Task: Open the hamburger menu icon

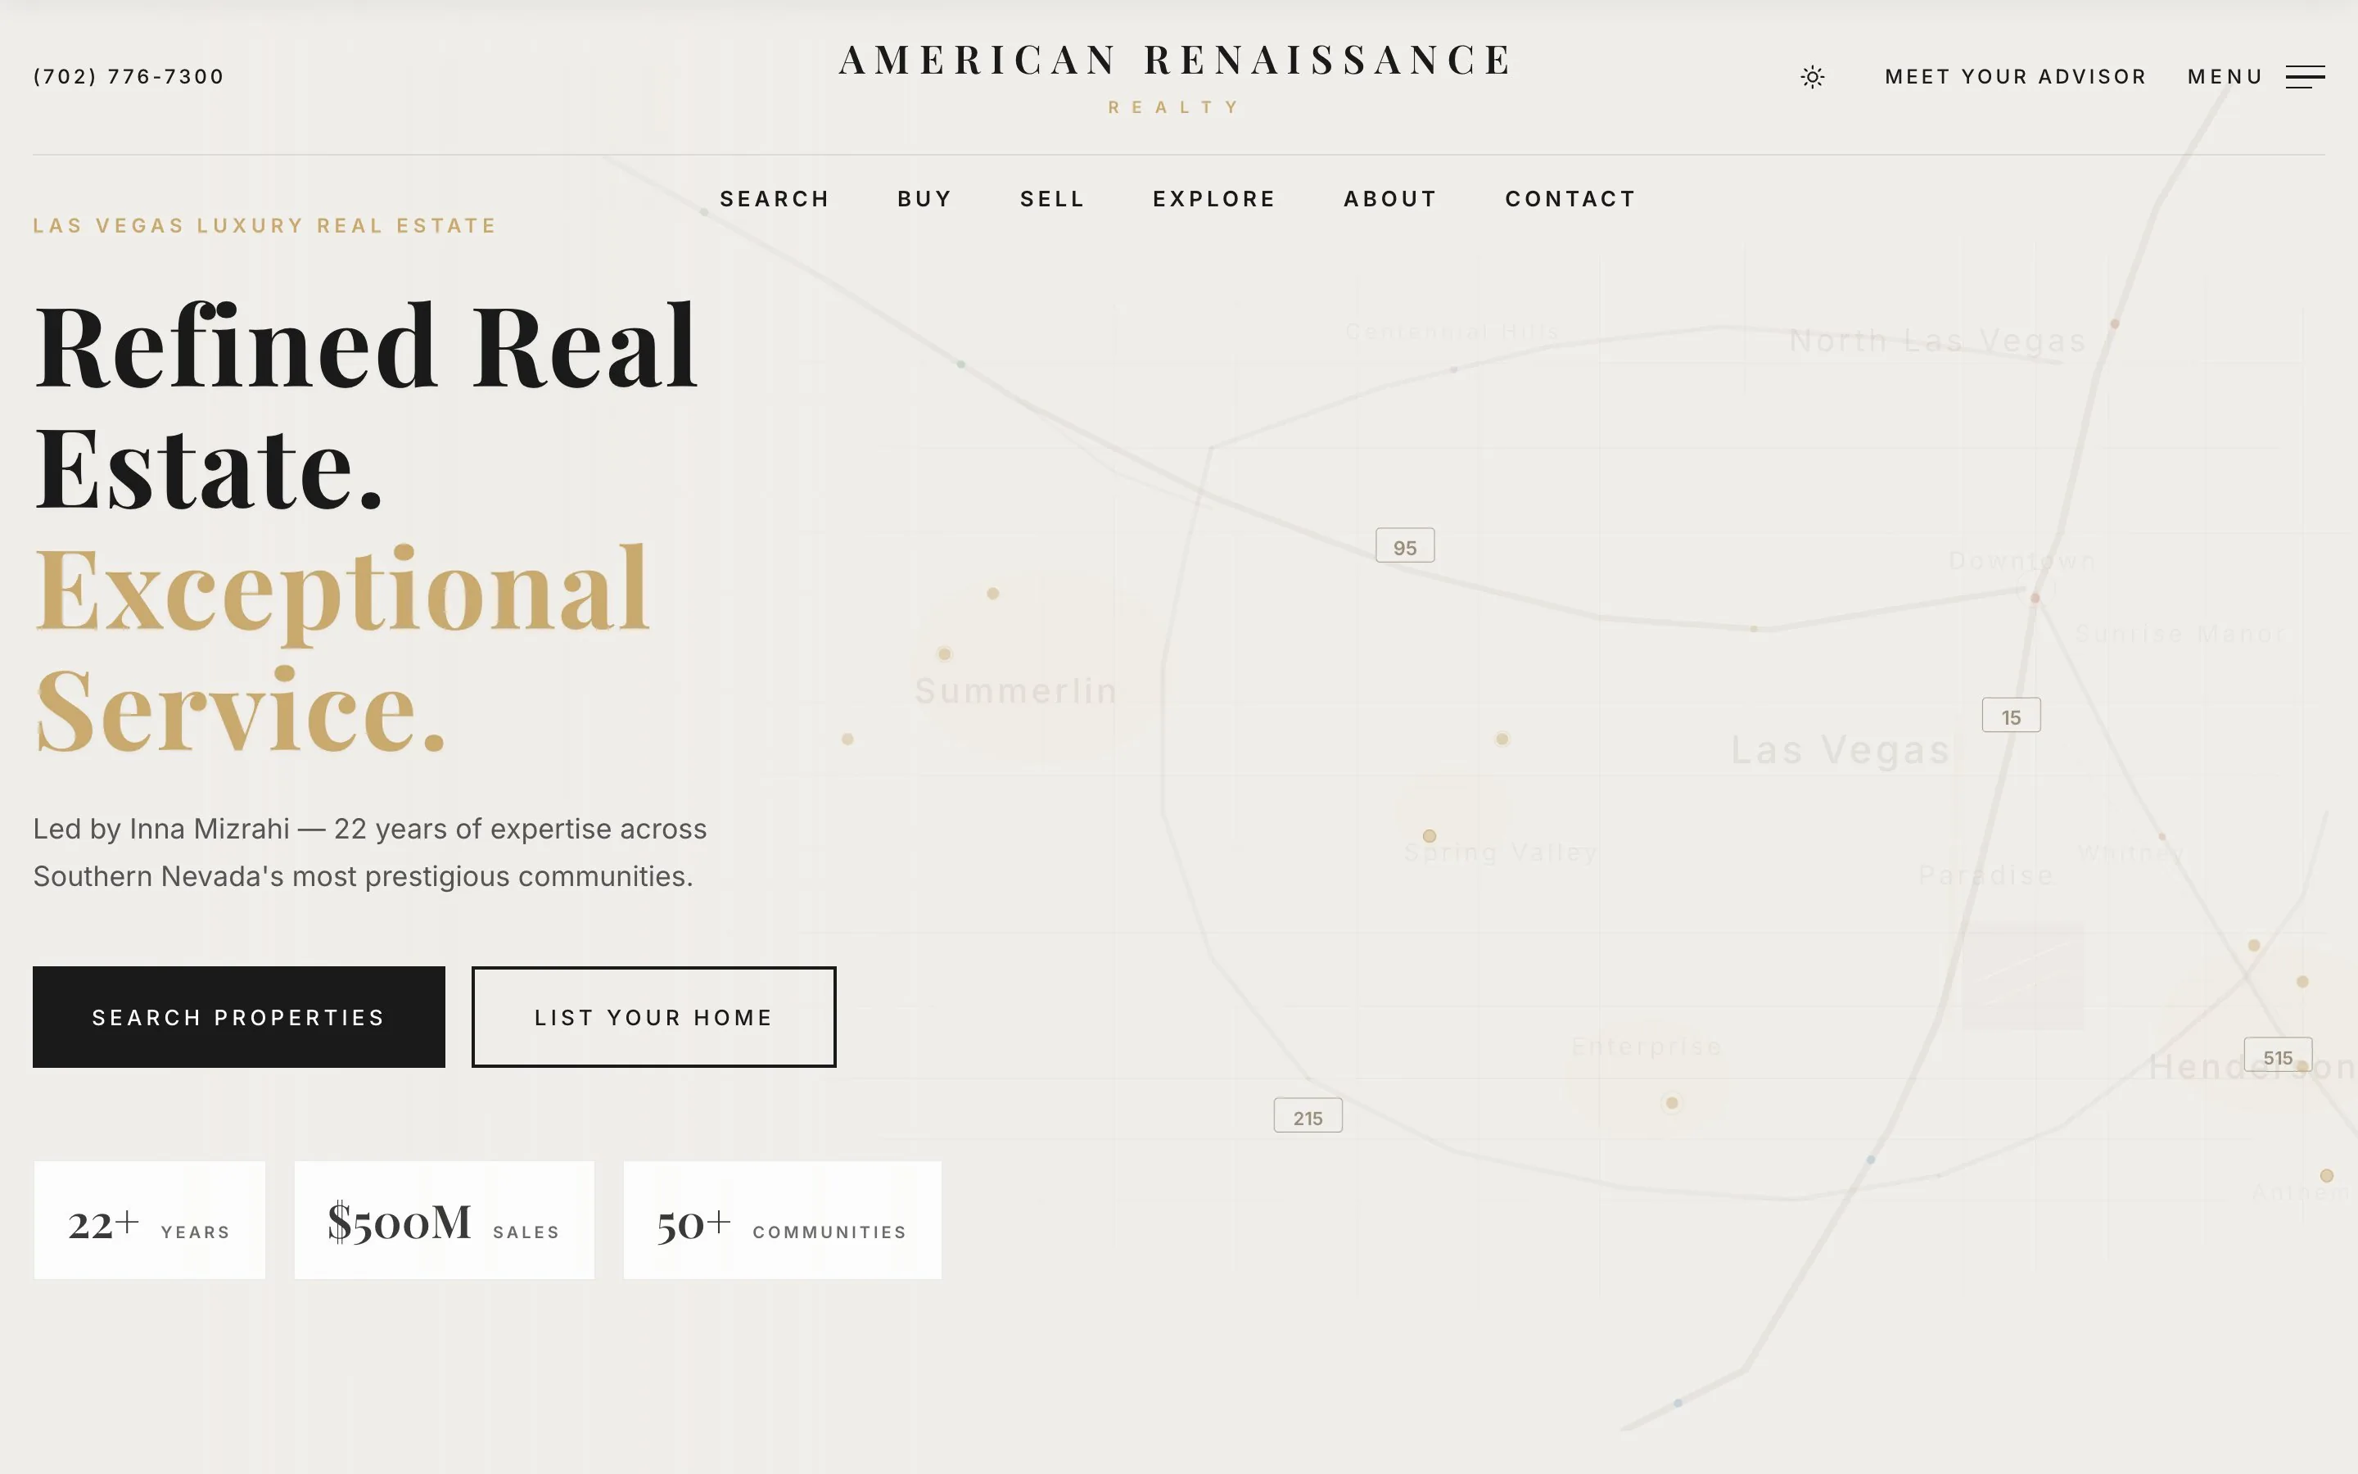Action: pyautogui.click(x=2306, y=78)
